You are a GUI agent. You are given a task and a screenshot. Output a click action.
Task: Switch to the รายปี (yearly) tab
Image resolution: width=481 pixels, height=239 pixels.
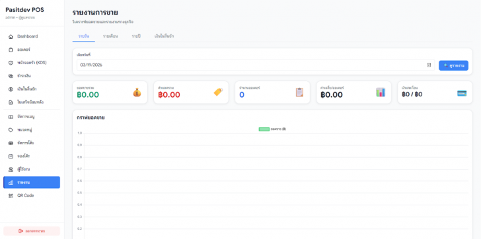(x=136, y=36)
